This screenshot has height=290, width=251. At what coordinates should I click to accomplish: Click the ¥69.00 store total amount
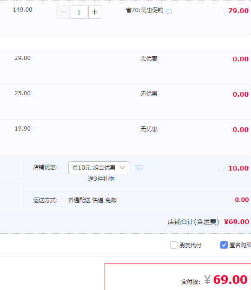pos(237,222)
